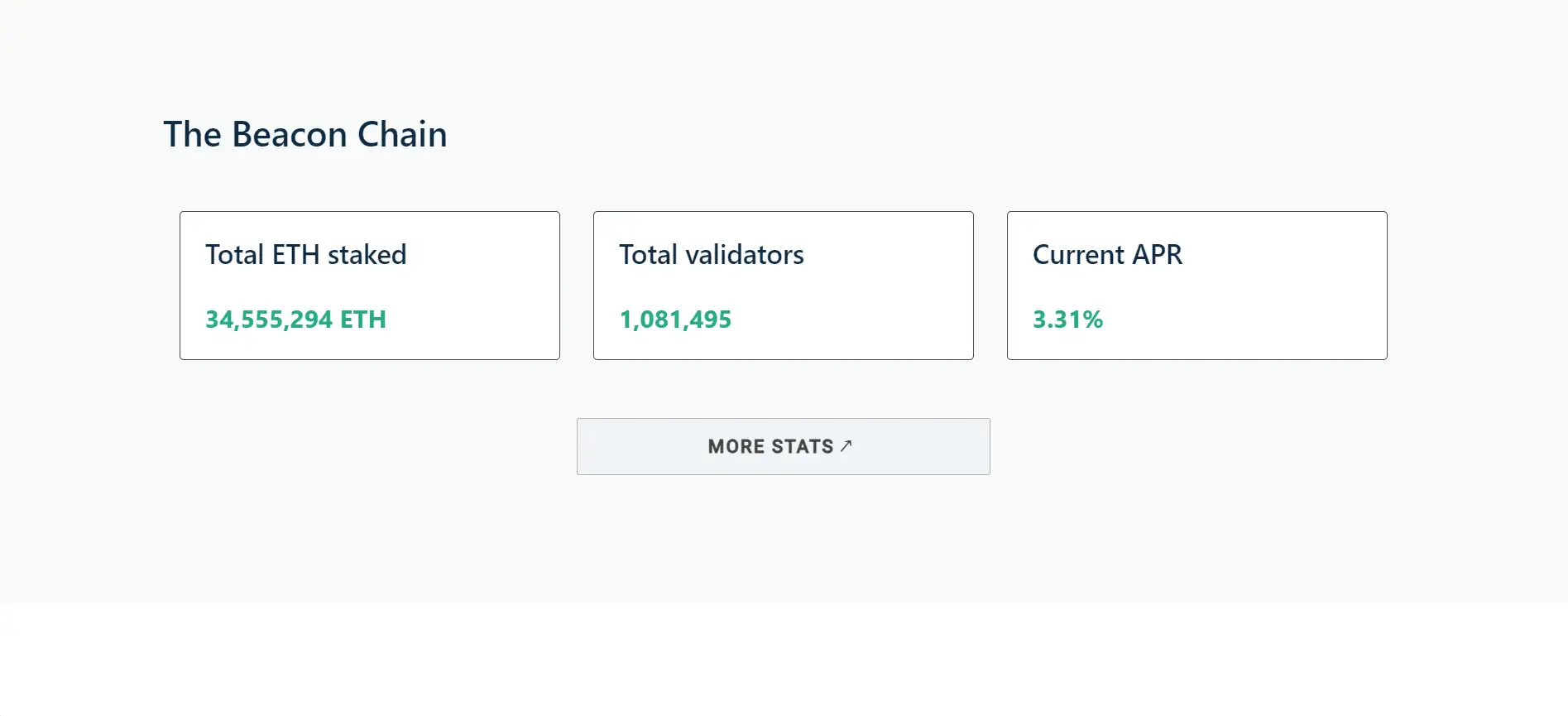1568x716 pixels.
Task: Click the MORE STATS button
Action: pos(783,446)
